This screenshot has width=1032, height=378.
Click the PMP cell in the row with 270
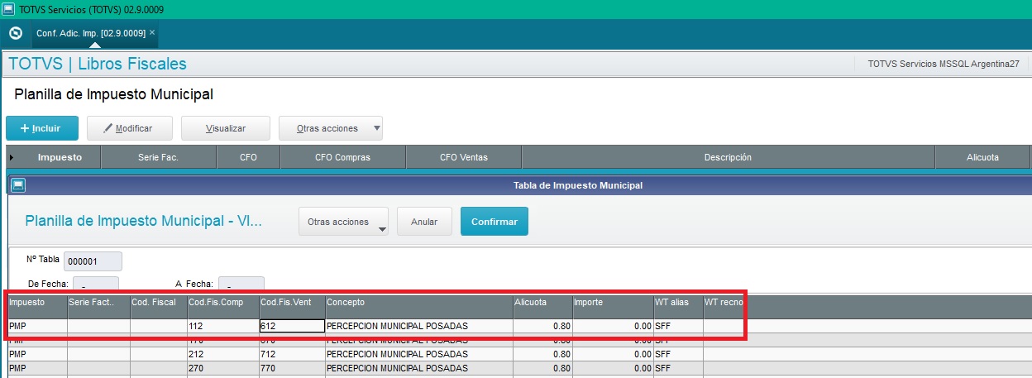coord(37,368)
